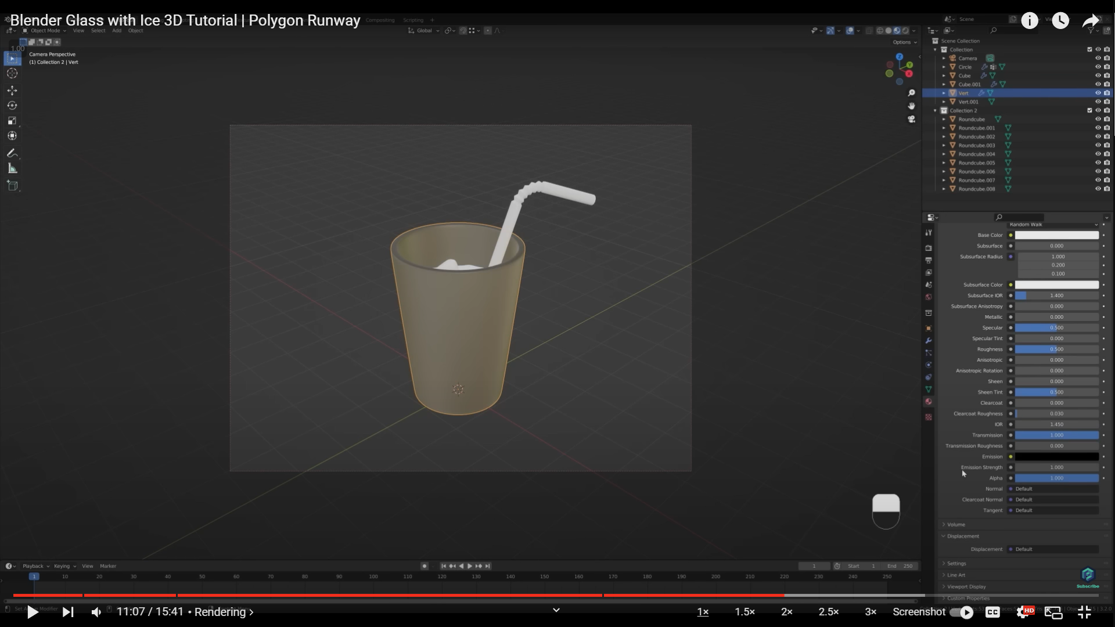The image size is (1115, 627).
Task: Open the Select menu in viewport header
Action: click(x=98, y=31)
